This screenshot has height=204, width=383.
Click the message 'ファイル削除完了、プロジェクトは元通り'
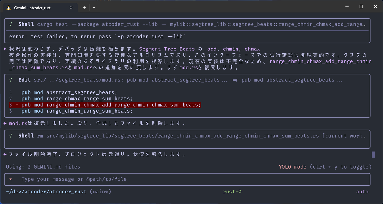click(97, 155)
